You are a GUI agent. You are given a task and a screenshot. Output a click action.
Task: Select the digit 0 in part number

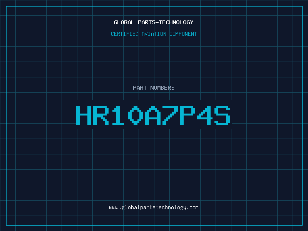[x=136, y=115]
